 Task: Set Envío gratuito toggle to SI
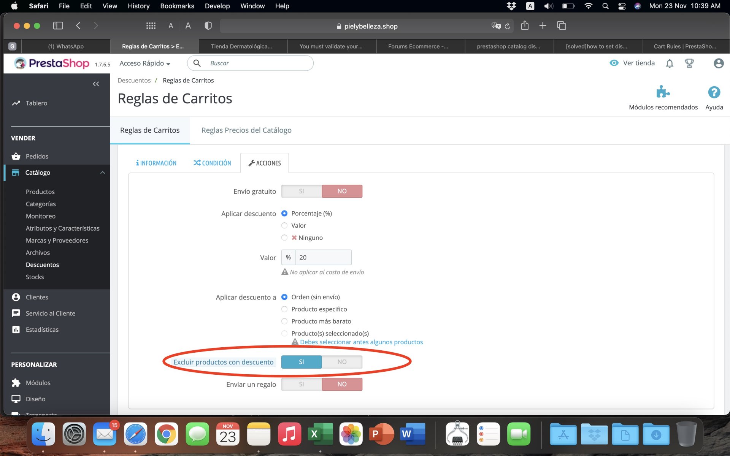click(302, 191)
